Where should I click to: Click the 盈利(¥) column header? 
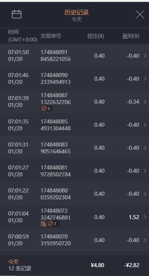pos(131,36)
